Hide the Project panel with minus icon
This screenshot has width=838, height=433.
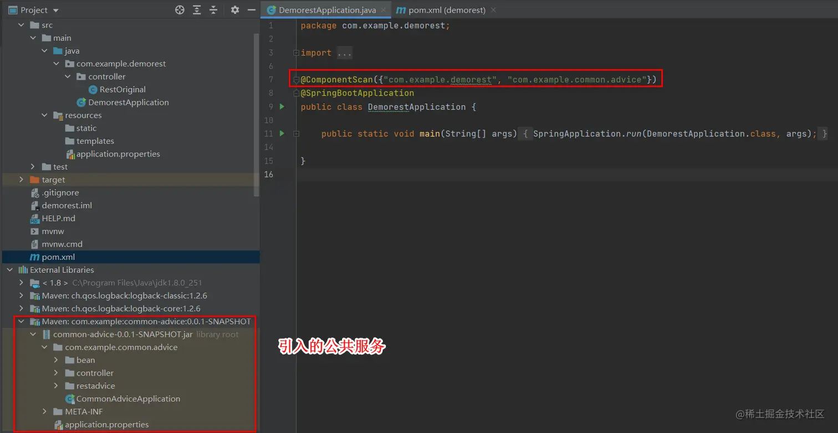point(251,10)
